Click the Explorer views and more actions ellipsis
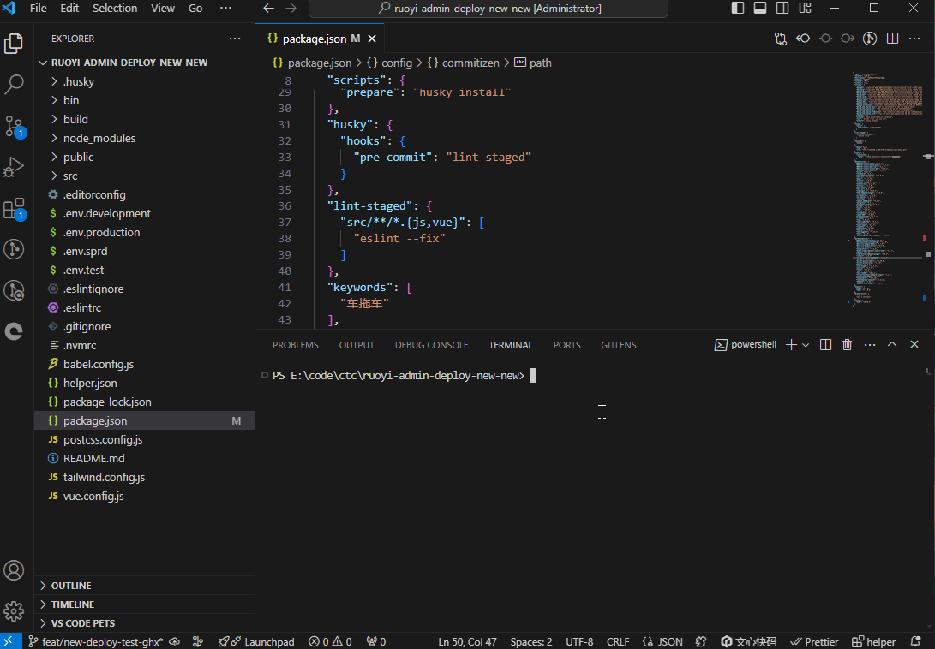The width and height of the screenshot is (935, 649). [x=235, y=39]
